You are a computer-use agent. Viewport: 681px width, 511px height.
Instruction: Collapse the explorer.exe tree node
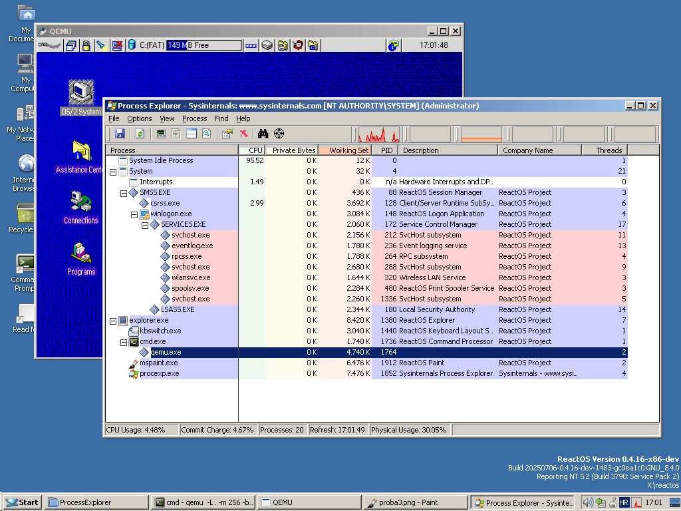[113, 321]
